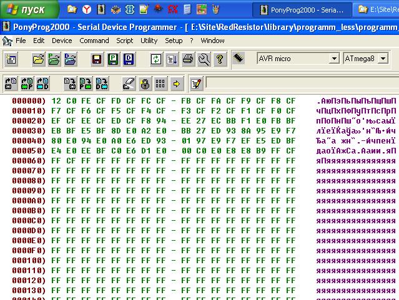
Task: Save device file using black floppy icon
Action: 97,59
